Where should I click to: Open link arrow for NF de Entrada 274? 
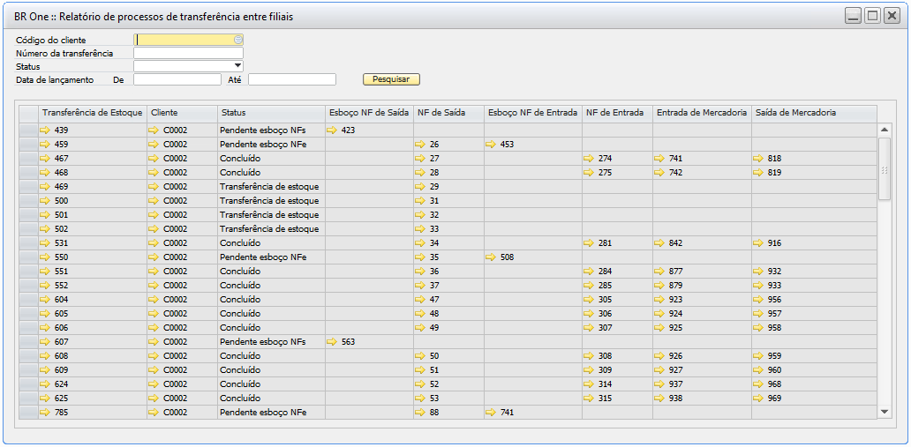tap(589, 159)
